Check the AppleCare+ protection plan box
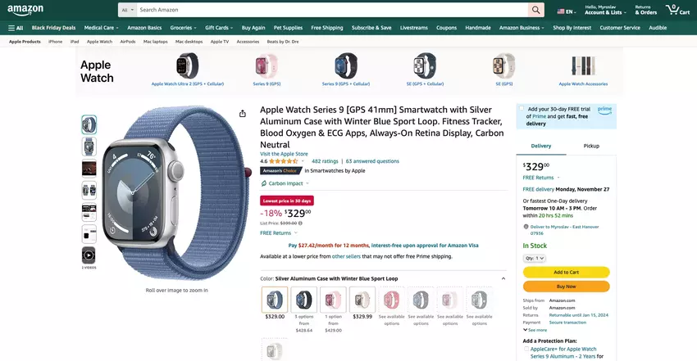Image resolution: width=697 pixels, height=361 pixels. coord(526,349)
